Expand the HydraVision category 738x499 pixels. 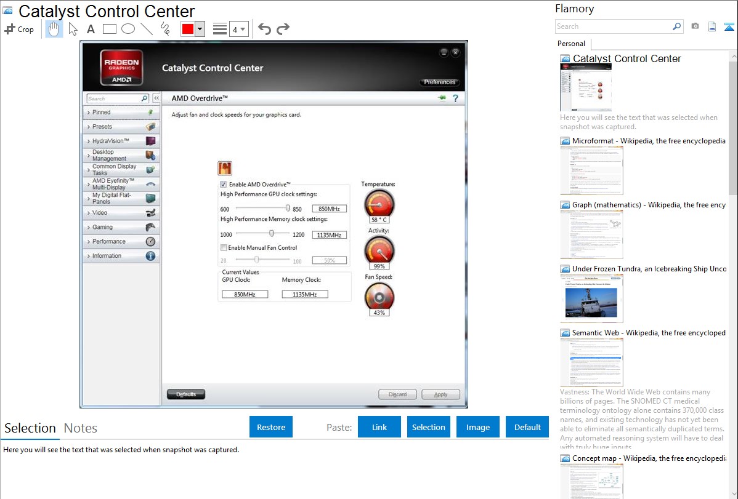pos(121,141)
